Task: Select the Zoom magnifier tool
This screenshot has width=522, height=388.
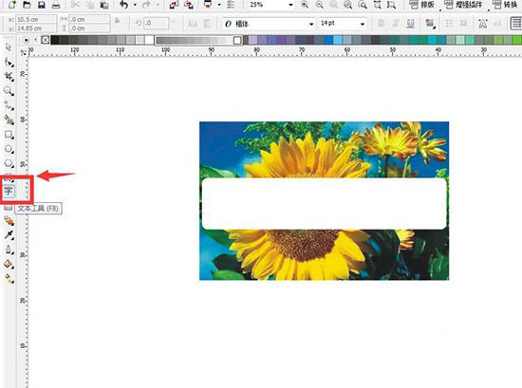Action: 9,91
